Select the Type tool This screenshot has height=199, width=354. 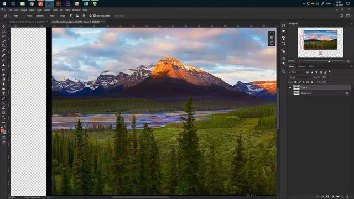point(3,93)
